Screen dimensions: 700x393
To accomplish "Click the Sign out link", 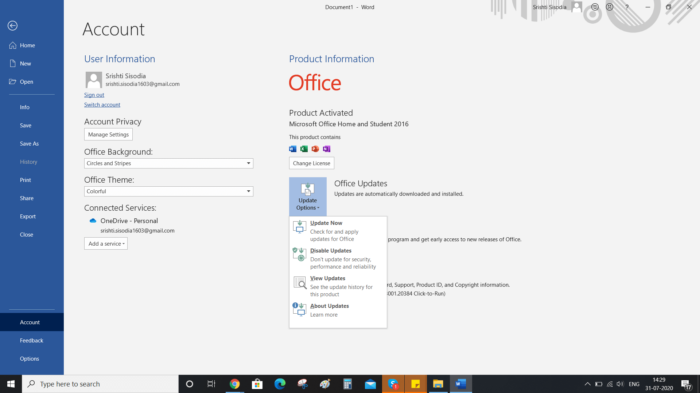I will [94, 95].
